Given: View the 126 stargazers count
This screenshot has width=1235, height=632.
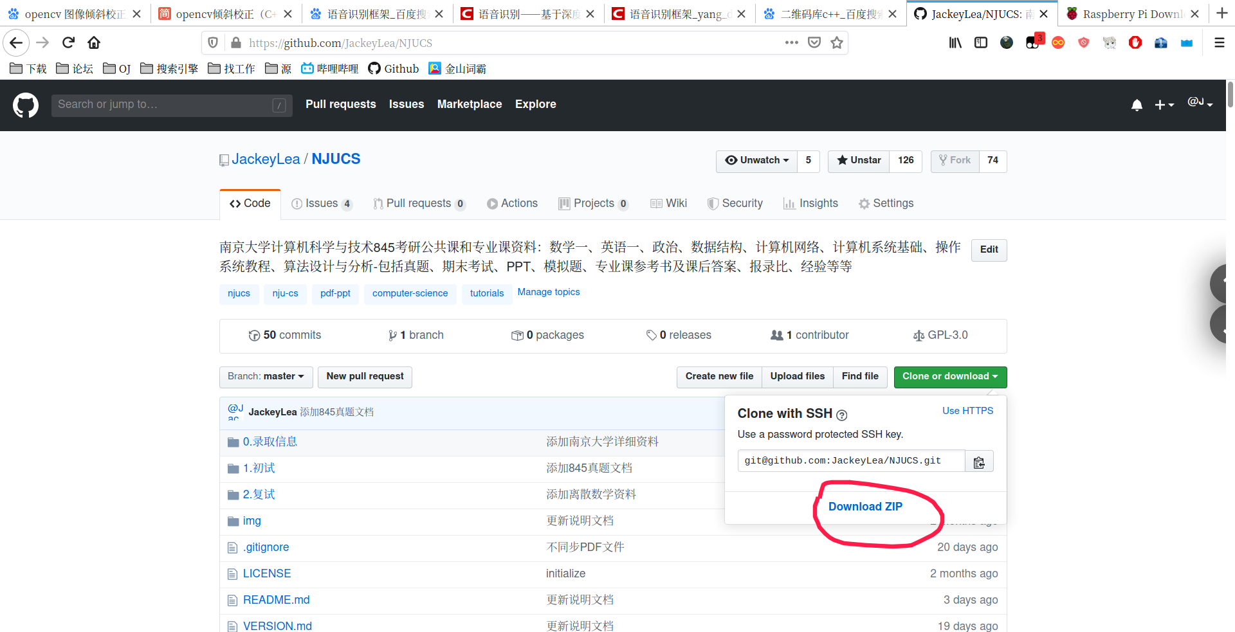Looking at the screenshot, I should [x=906, y=161].
